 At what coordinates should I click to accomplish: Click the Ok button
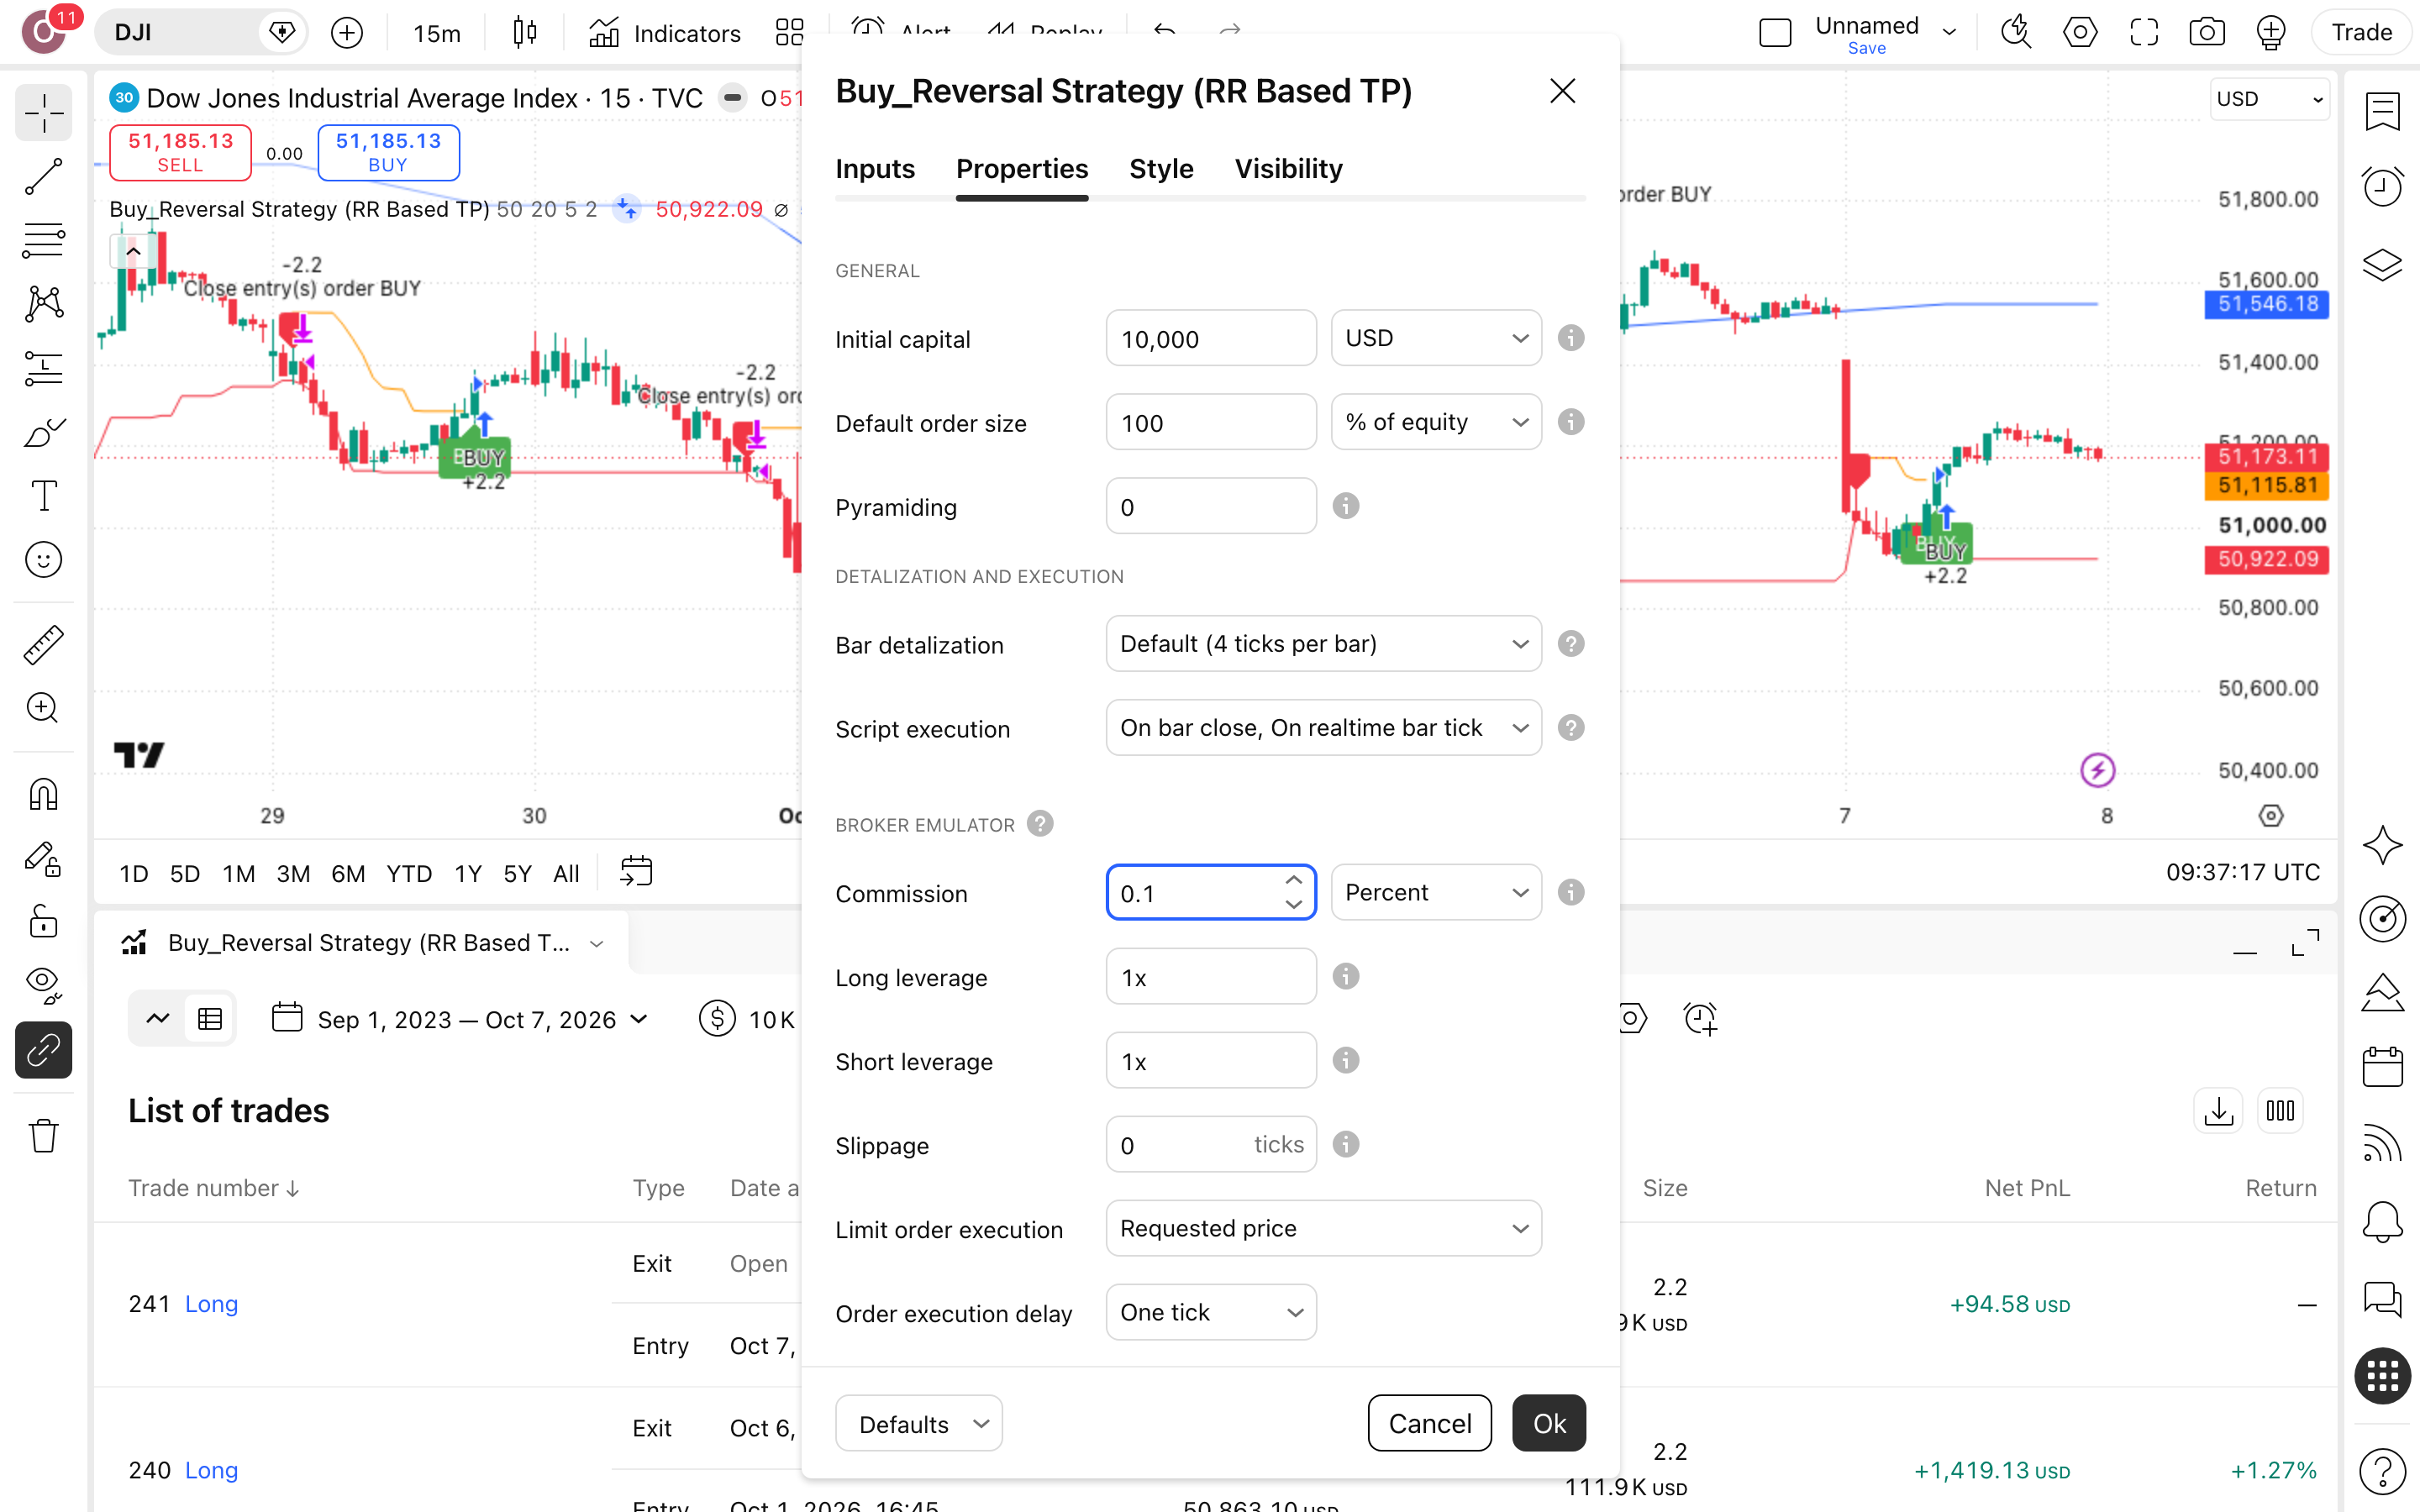[x=1549, y=1423]
